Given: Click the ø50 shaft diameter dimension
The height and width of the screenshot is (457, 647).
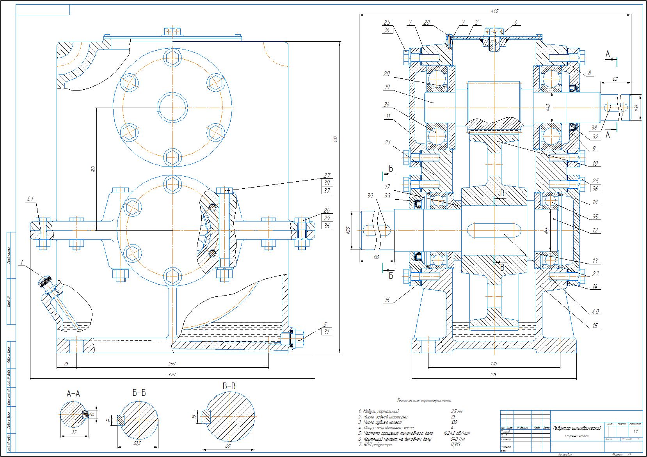Looking at the screenshot, I should (347, 231).
